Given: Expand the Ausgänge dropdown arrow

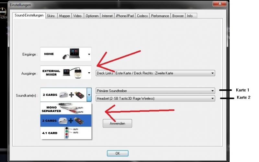Looking at the screenshot, I should point(89,73).
